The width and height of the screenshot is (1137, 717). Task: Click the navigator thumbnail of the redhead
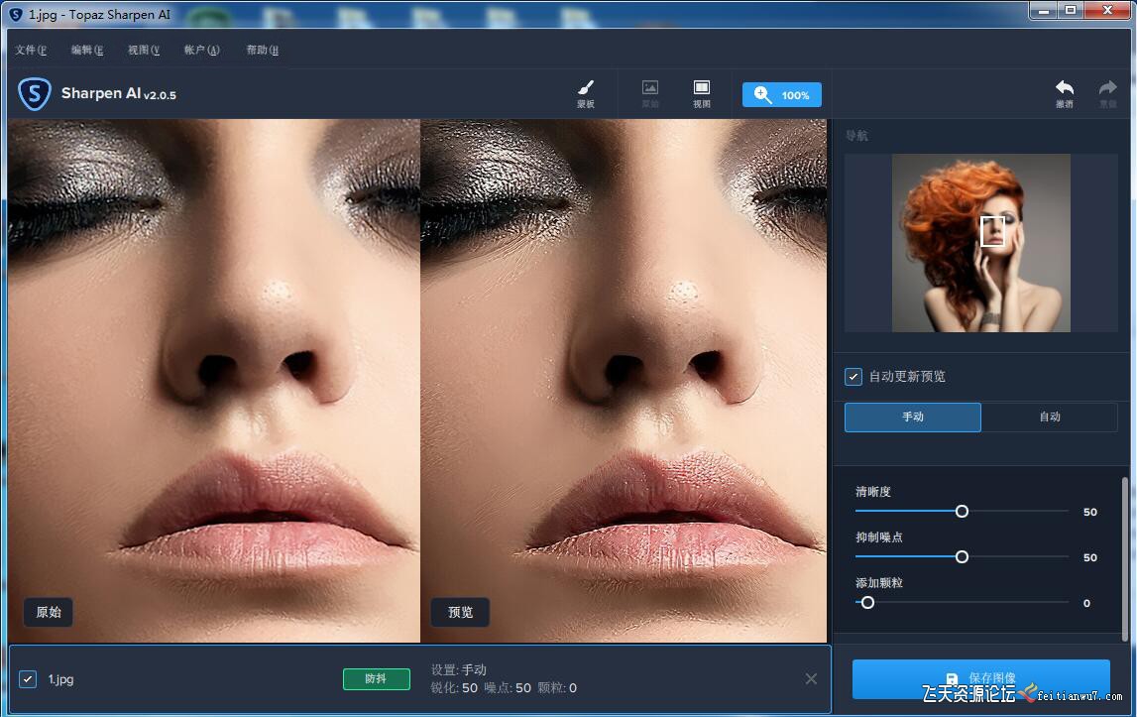pyautogui.click(x=981, y=243)
